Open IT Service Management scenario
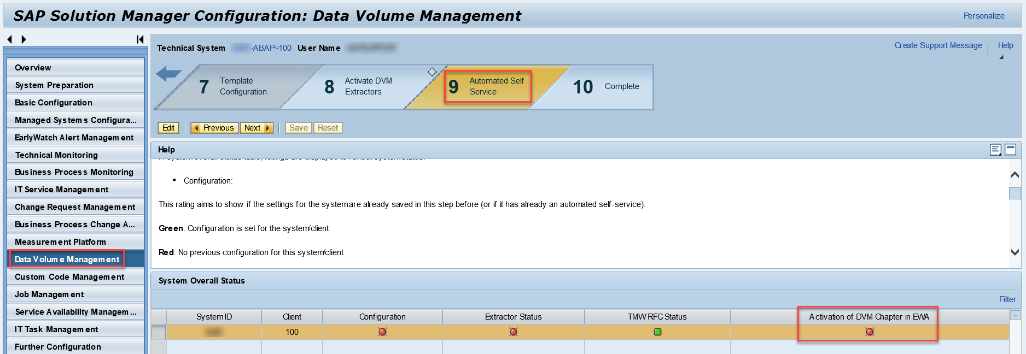This screenshot has height=354, width=1026. tap(76, 190)
